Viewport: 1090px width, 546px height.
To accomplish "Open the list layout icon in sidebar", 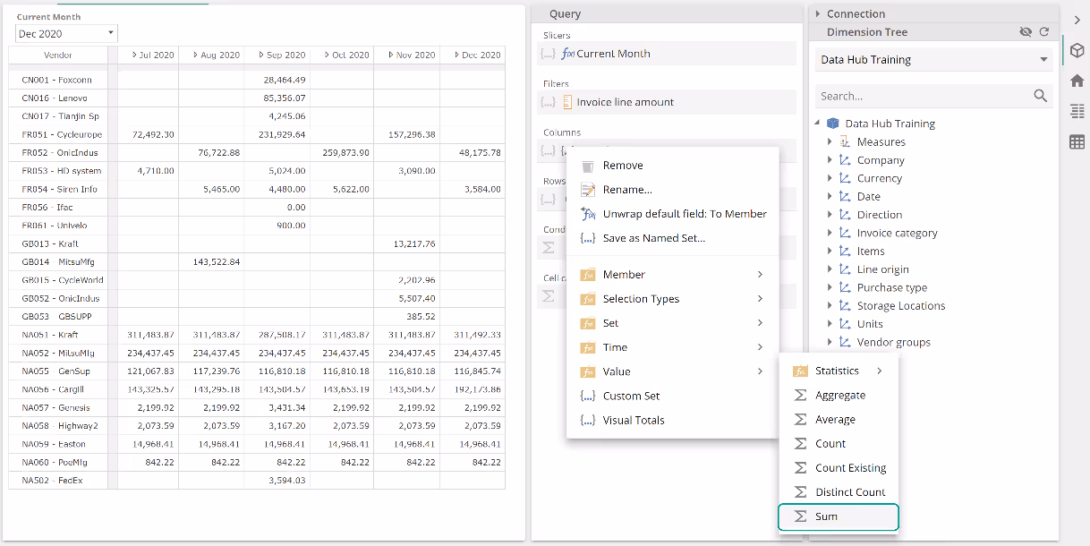I will point(1077,111).
